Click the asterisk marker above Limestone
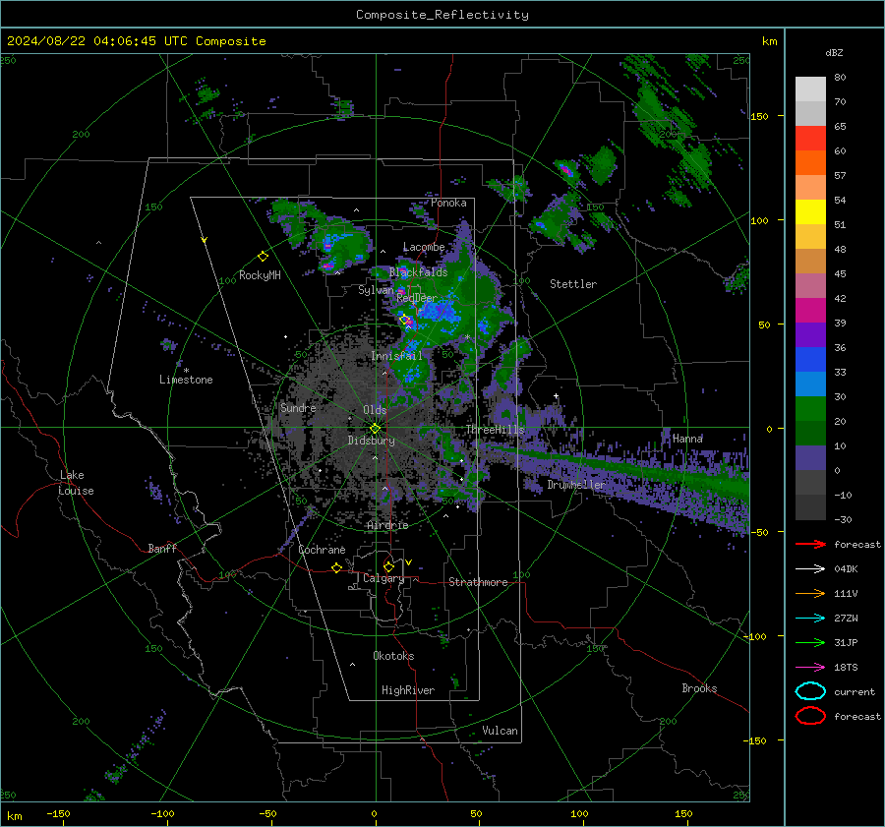The width and height of the screenshot is (885, 827). (186, 371)
